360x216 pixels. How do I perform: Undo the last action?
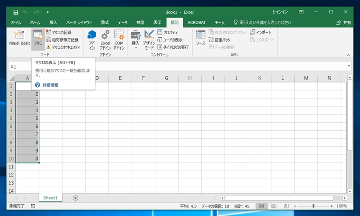[25, 12]
